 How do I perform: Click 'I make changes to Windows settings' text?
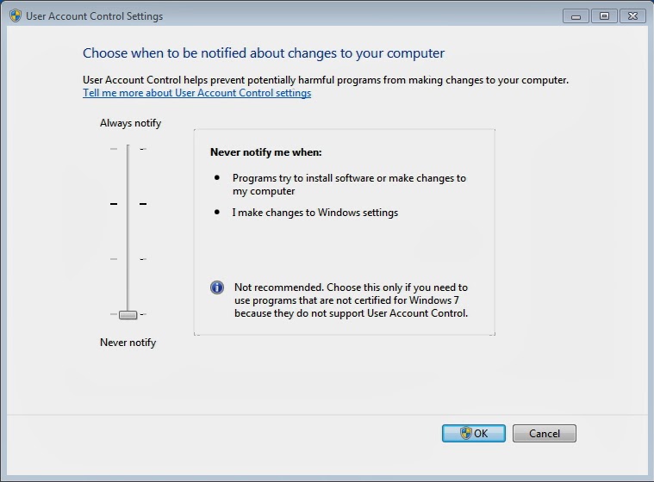[315, 213]
